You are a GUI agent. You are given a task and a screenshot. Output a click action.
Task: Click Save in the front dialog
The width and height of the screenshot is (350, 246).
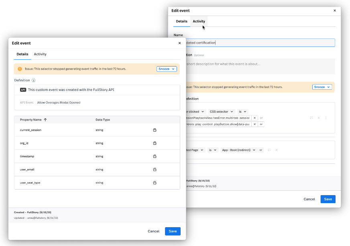point(173,231)
